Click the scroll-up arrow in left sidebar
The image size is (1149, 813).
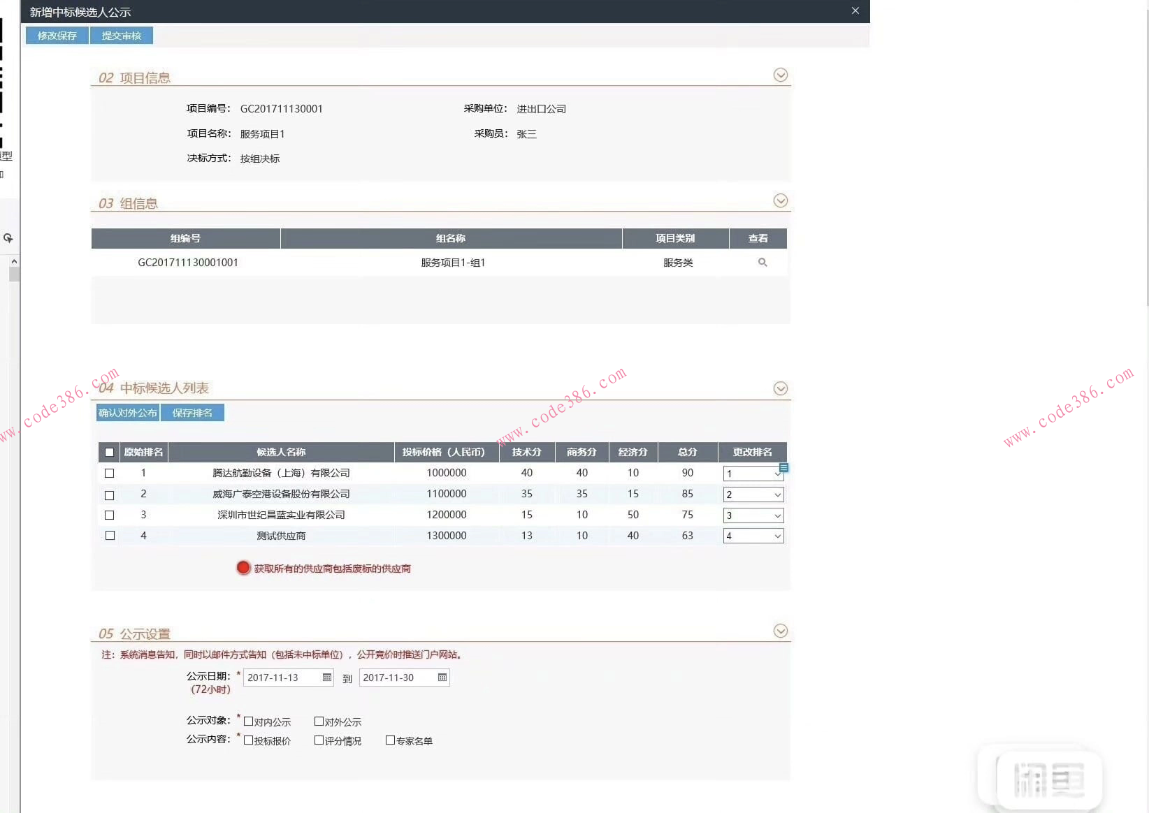click(14, 261)
